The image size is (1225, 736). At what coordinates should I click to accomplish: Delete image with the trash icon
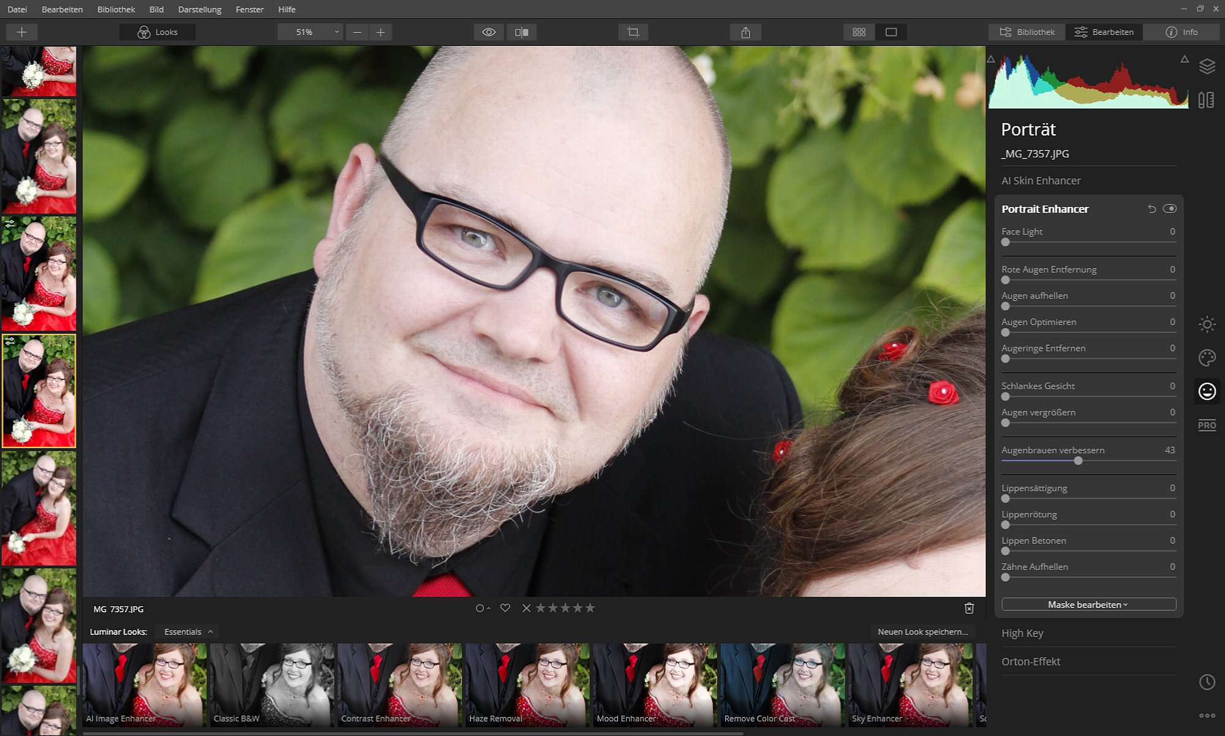[x=969, y=608]
